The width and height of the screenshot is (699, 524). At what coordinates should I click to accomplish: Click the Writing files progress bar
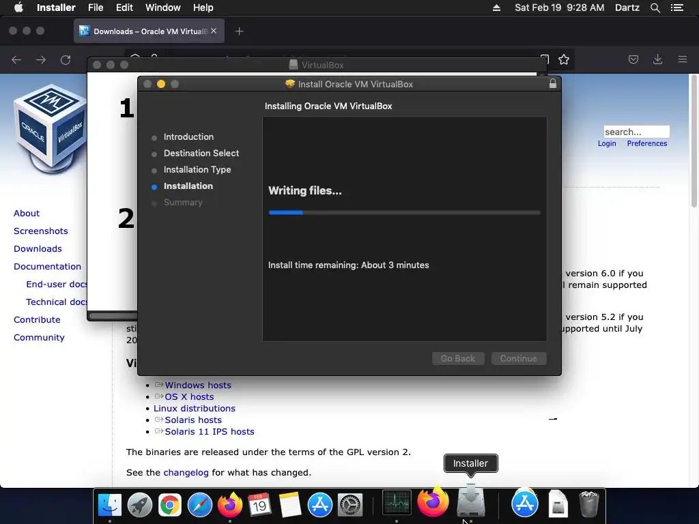(x=405, y=213)
